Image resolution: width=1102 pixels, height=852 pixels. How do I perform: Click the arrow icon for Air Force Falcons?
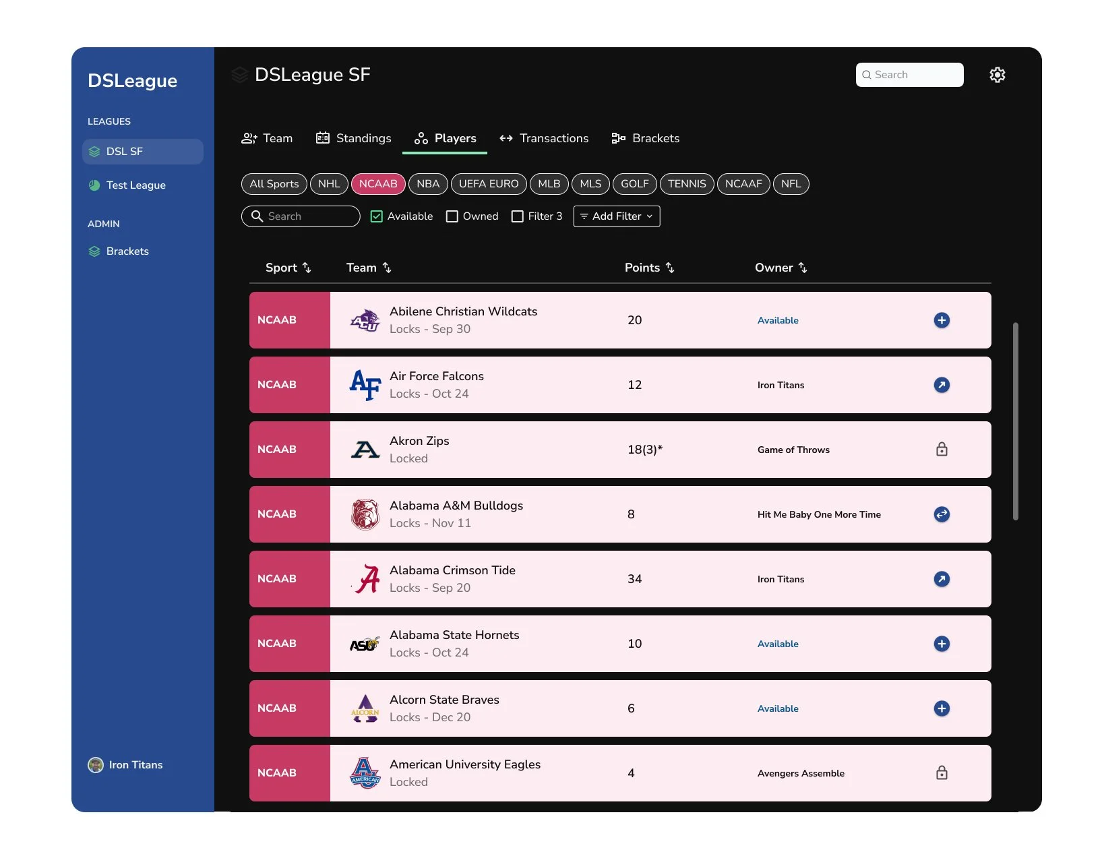coord(942,385)
